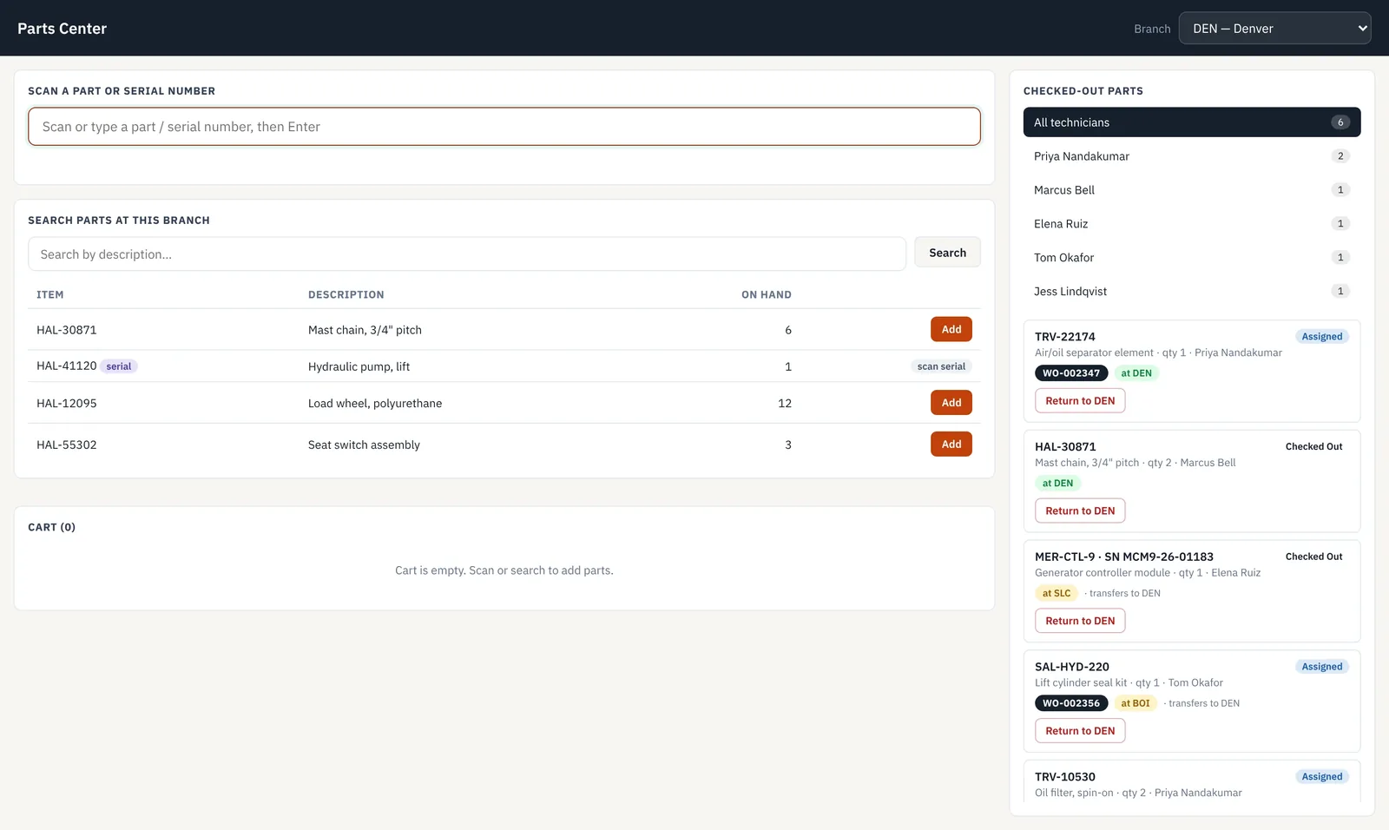Click the CART (0) heading

[51, 528]
